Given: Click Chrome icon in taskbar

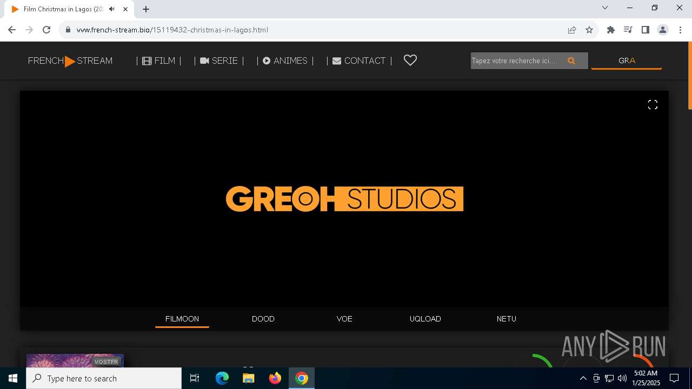Looking at the screenshot, I should pos(302,378).
